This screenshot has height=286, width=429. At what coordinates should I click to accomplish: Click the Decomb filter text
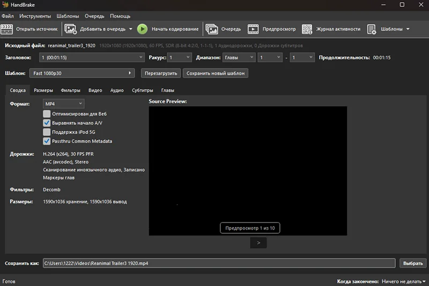[51, 189]
